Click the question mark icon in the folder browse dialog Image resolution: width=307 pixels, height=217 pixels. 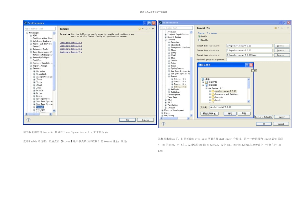point(247,65)
